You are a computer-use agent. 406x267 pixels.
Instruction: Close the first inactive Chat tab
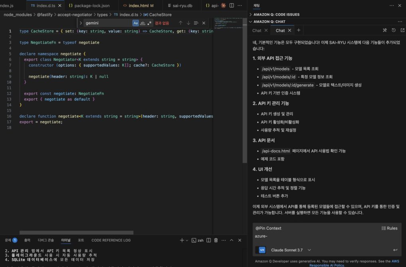(x=266, y=31)
